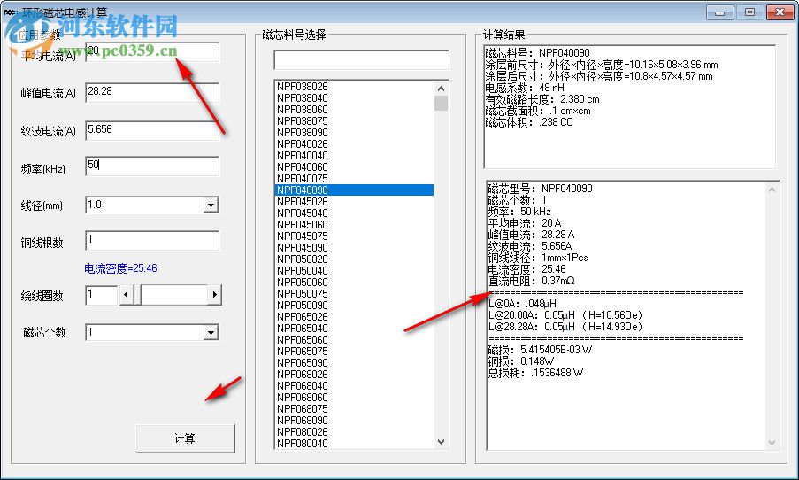Select NPF080026 in the list

pos(354,432)
